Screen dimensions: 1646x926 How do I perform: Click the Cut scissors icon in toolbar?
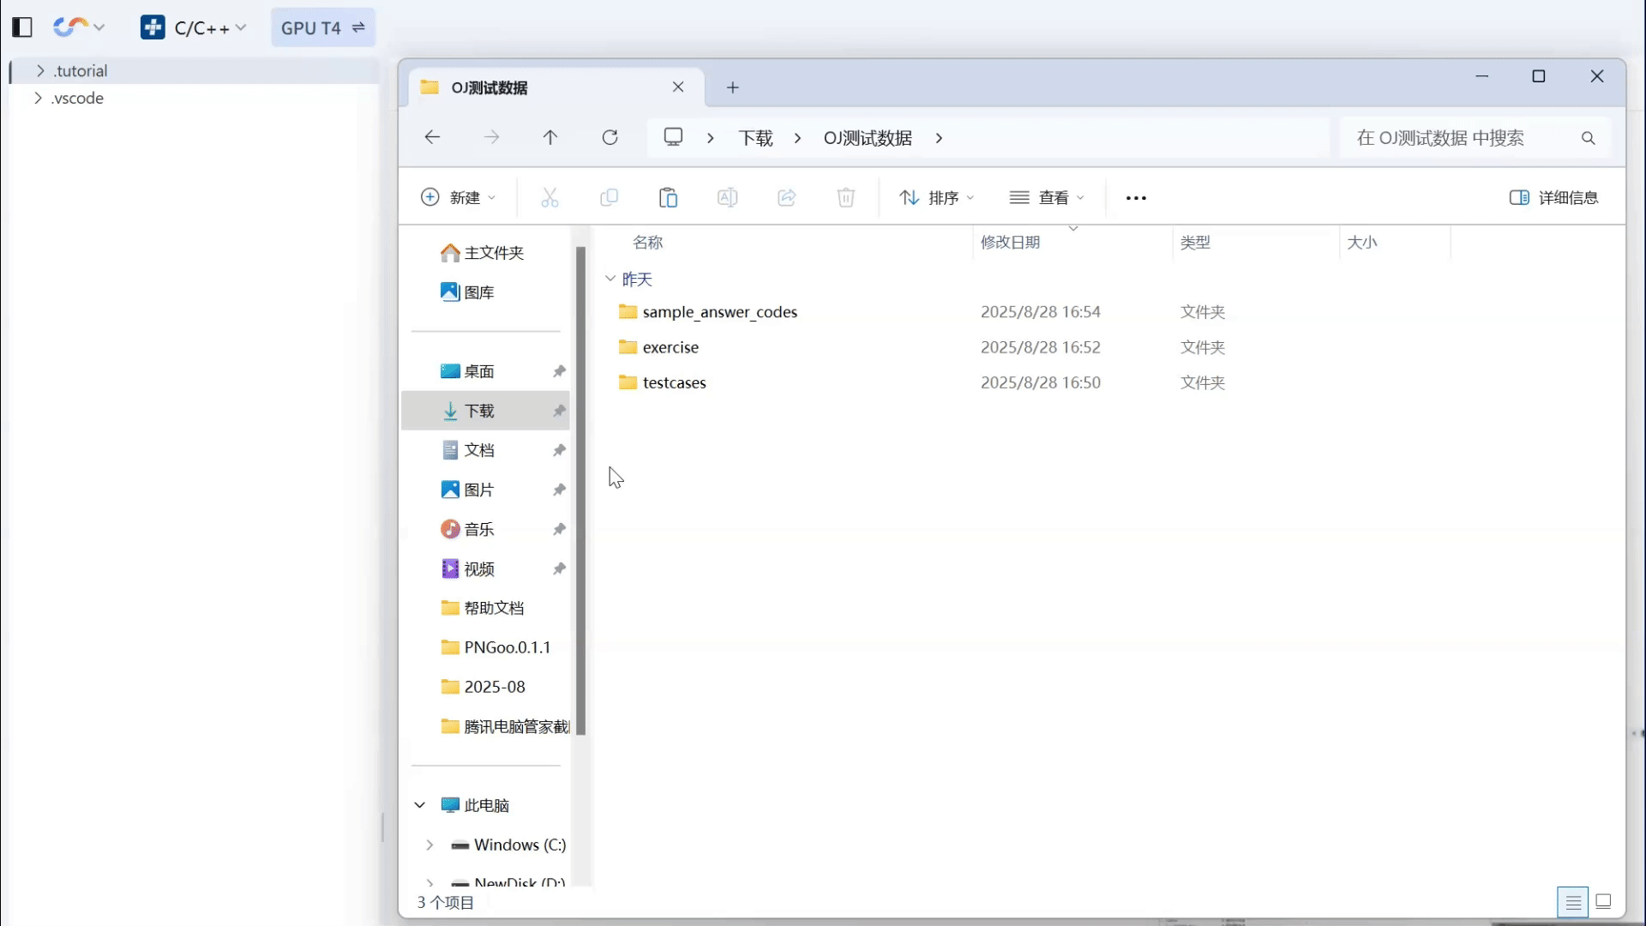(550, 198)
